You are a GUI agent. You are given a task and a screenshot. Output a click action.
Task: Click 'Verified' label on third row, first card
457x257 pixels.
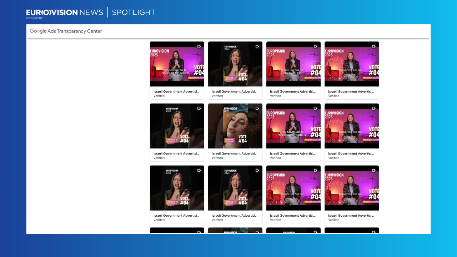[159, 220]
